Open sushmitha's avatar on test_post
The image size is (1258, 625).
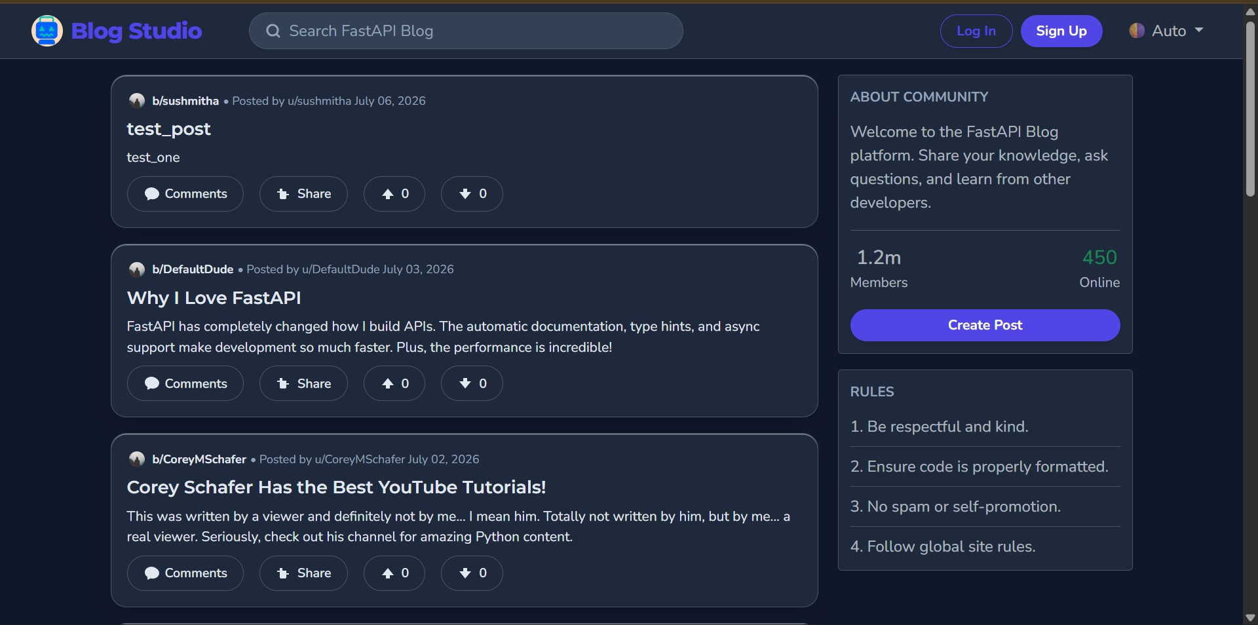click(x=137, y=101)
